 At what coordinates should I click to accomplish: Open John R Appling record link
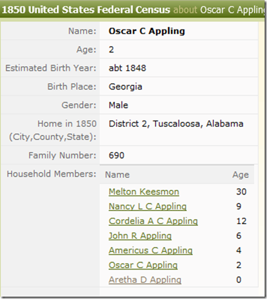click(x=140, y=236)
